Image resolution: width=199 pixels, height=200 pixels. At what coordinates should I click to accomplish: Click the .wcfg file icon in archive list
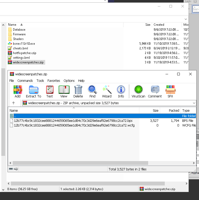pyautogui.click(x=11, y=125)
